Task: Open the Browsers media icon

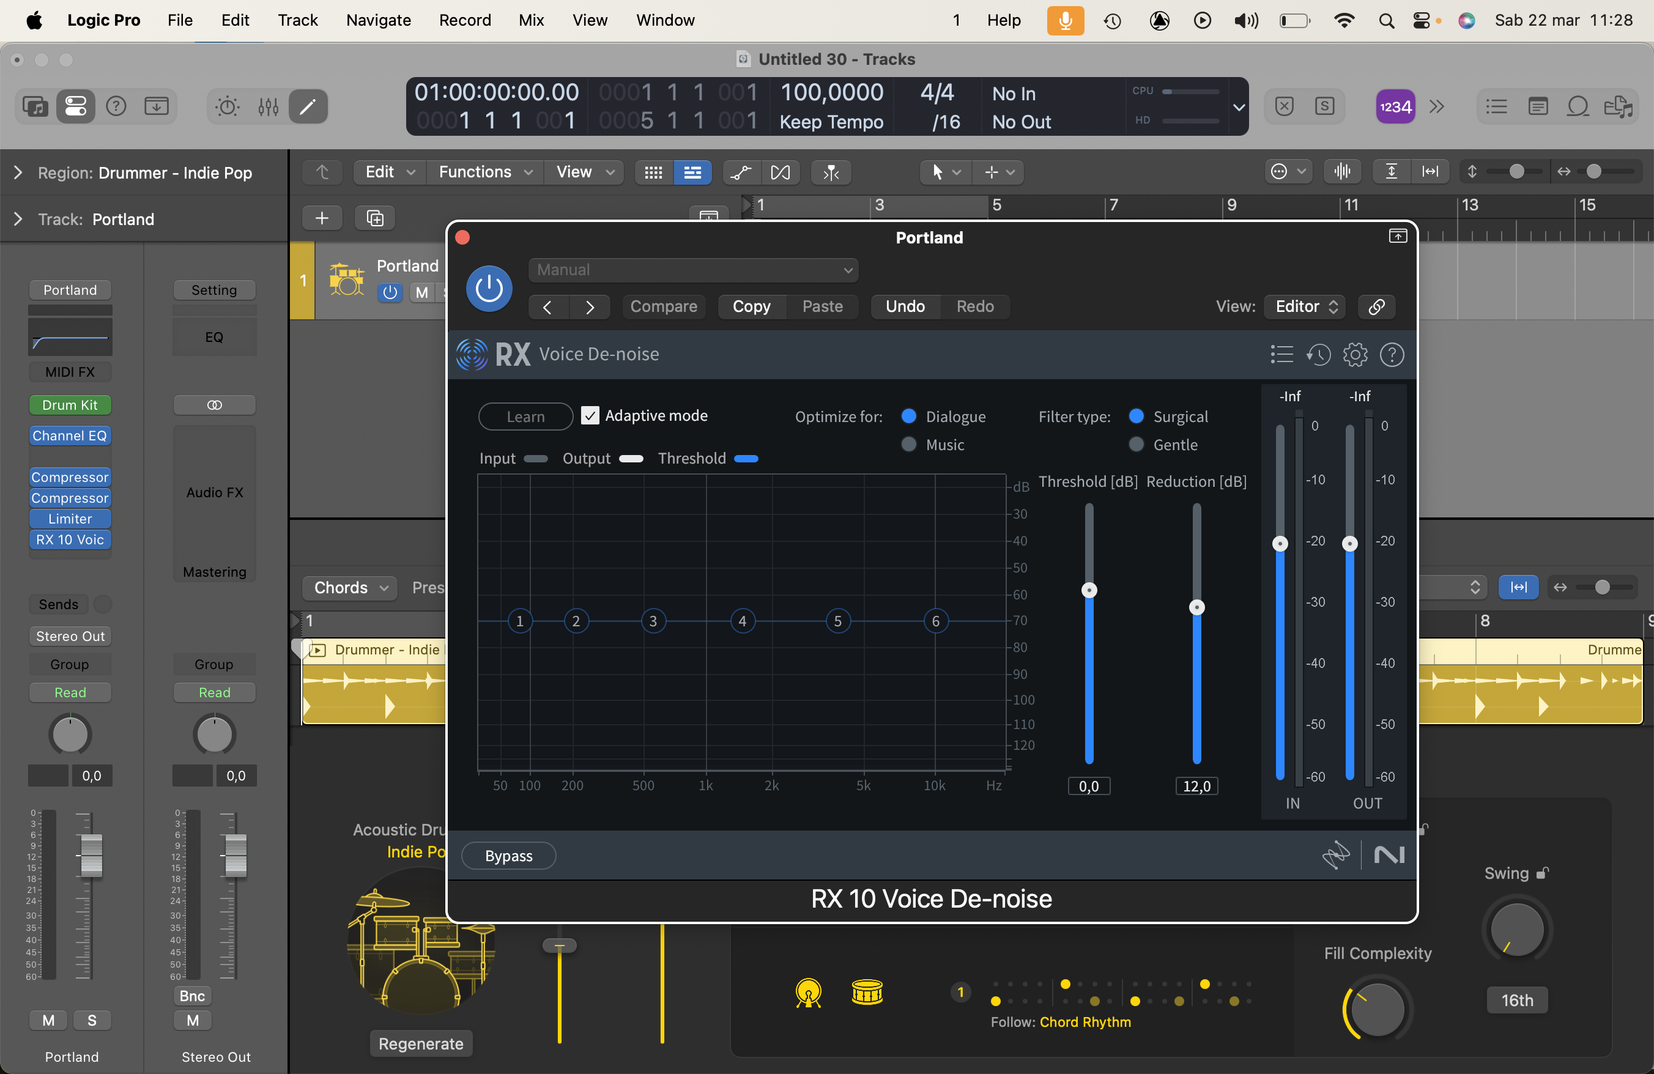Action: click(x=1618, y=106)
